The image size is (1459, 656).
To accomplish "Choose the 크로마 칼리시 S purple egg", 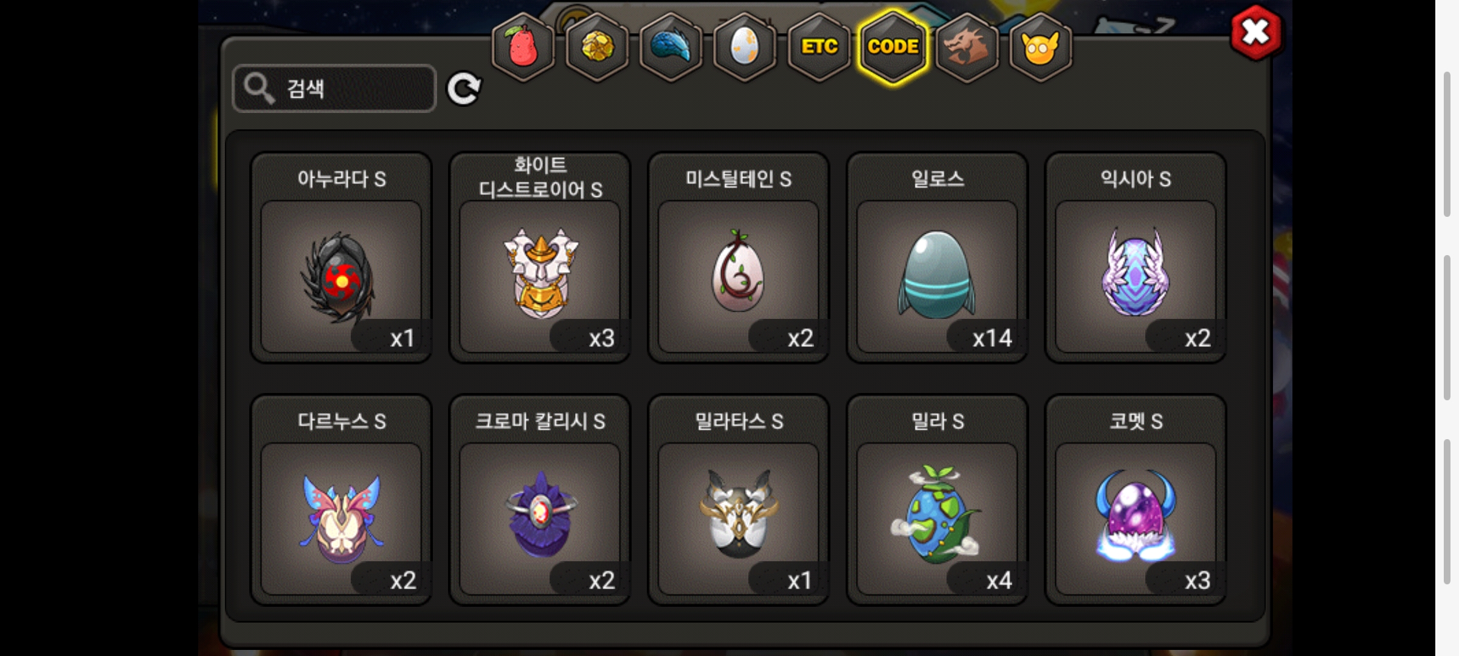I will coord(540,500).
